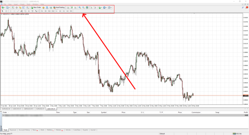
Task: Select the crosshair cursor tool
Action: click(6, 11)
